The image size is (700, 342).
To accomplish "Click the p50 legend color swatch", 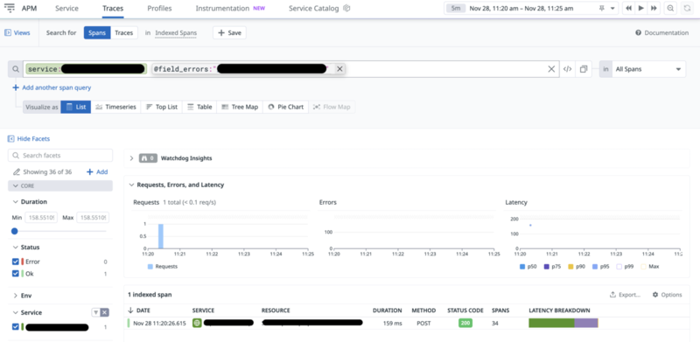I will (x=522, y=267).
